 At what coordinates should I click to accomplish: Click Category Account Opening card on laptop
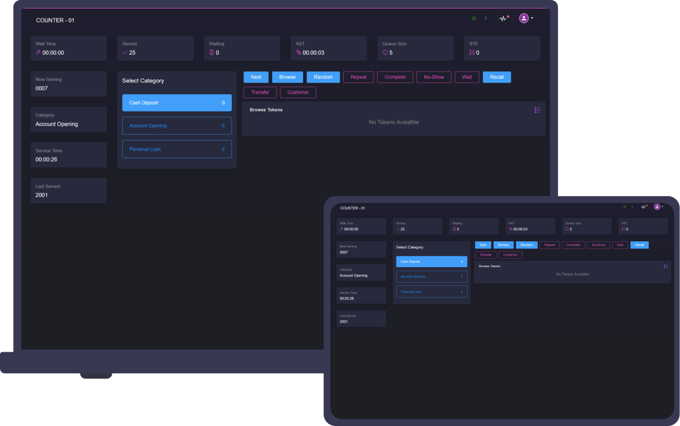tap(68, 119)
